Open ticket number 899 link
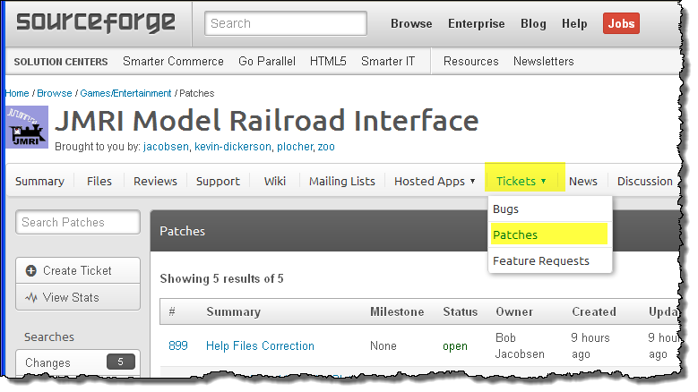This screenshot has width=698, height=392. [178, 346]
